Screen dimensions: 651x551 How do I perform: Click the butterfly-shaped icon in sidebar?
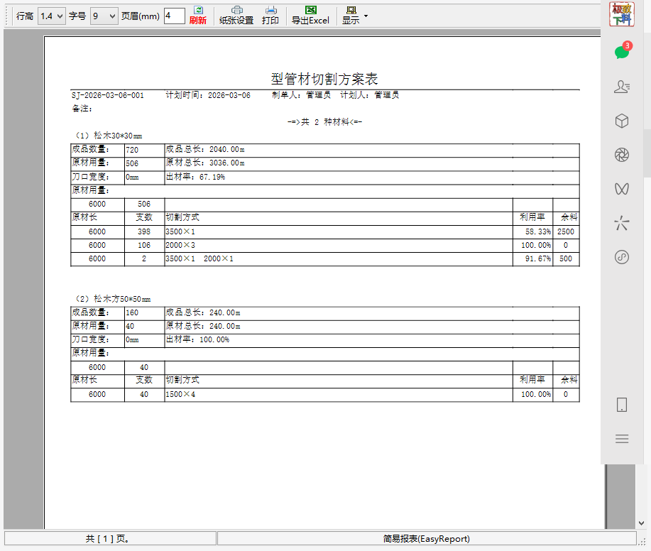622,189
